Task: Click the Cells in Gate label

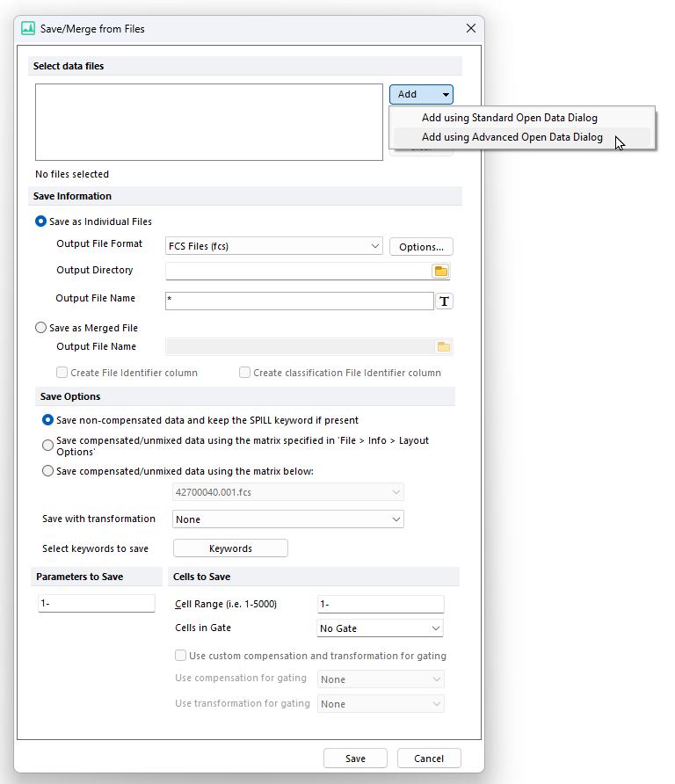Action: (x=203, y=628)
